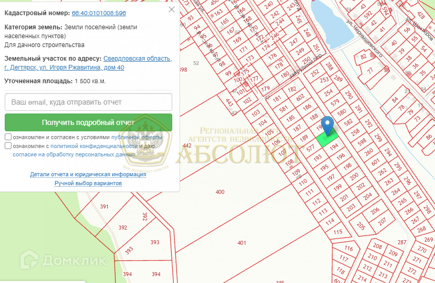Viewport: 435px width, 283px height.
Task: Open the публичной оферты link
Action: point(137,137)
